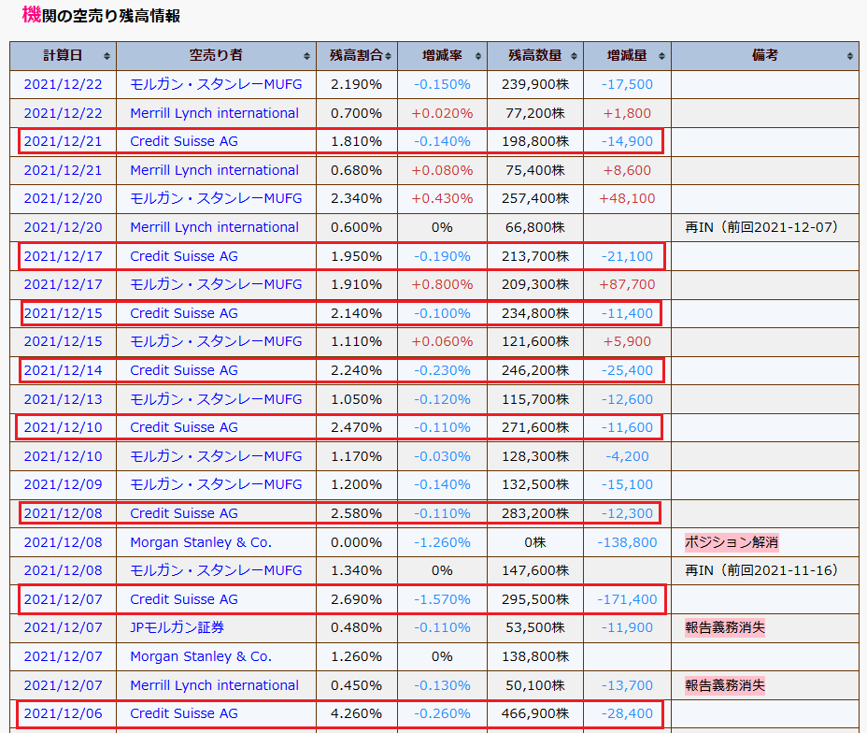Click the -171,400 decrease value cell
The width and height of the screenshot is (867, 733).
point(625,599)
